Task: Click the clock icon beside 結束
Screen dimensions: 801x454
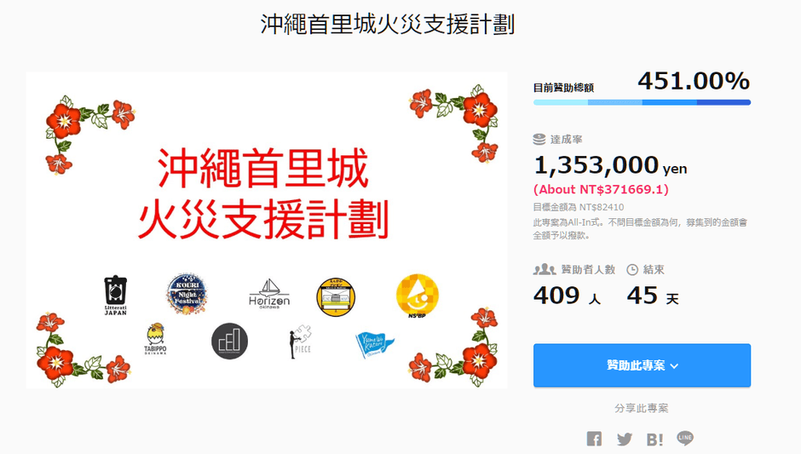Action: coord(632,270)
